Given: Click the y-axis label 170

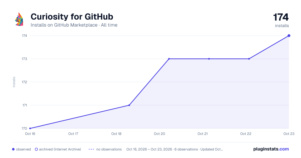Looking at the screenshot, I should [x=24, y=128].
